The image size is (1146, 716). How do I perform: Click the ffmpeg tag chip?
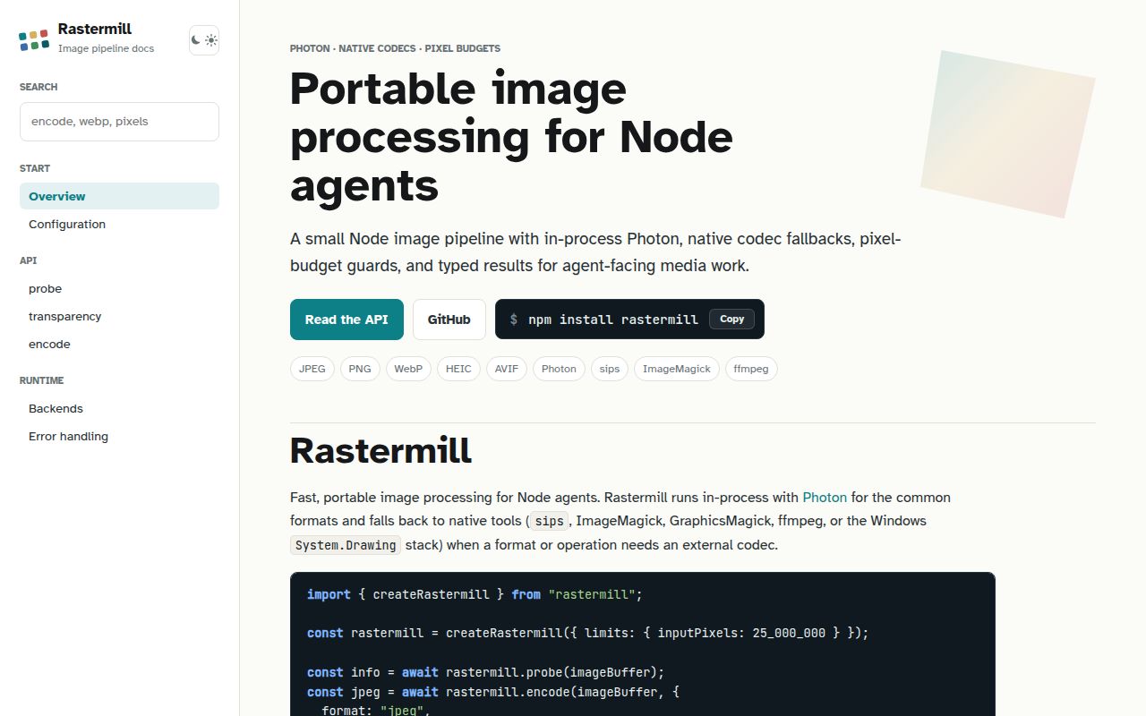(751, 369)
